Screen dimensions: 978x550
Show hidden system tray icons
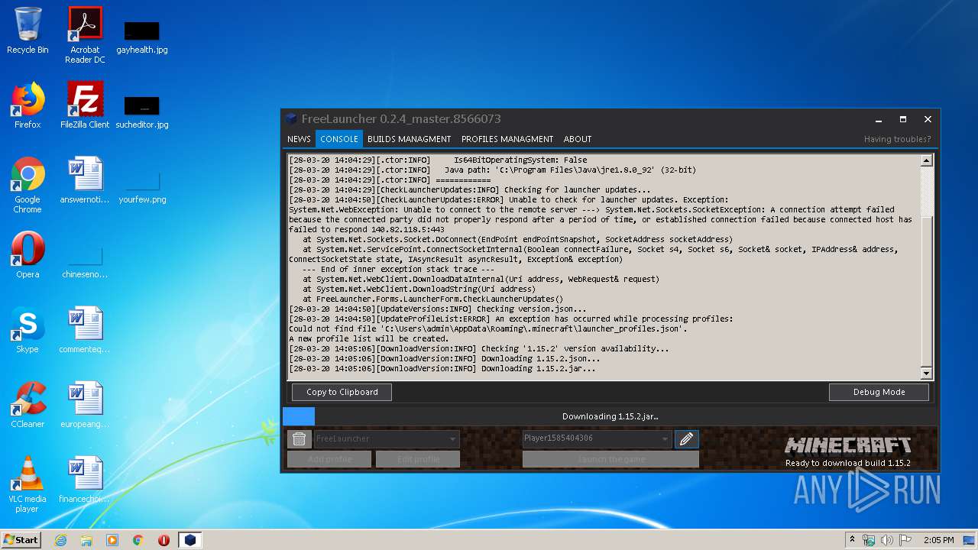pyautogui.click(x=852, y=540)
